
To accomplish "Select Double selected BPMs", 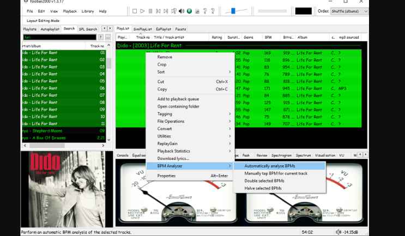I will click(x=280, y=181).
